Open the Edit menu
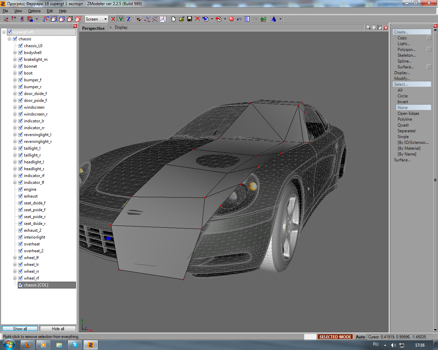The width and height of the screenshot is (438, 350). [x=50, y=11]
